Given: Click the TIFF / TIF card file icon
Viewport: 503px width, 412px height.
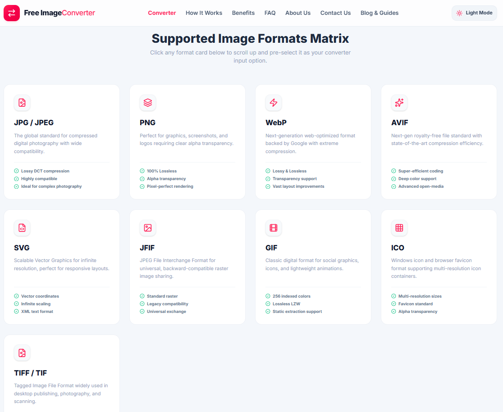Looking at the screenshot, I should (x=22, y=353).
